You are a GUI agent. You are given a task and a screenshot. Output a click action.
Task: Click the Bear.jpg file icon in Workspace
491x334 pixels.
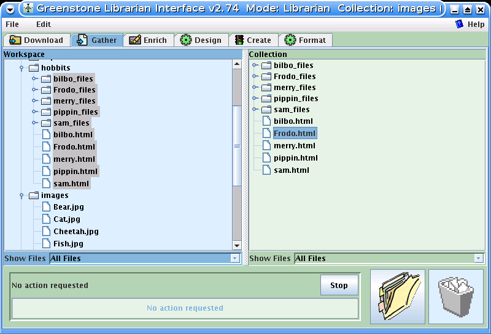[x=46, y=207]
